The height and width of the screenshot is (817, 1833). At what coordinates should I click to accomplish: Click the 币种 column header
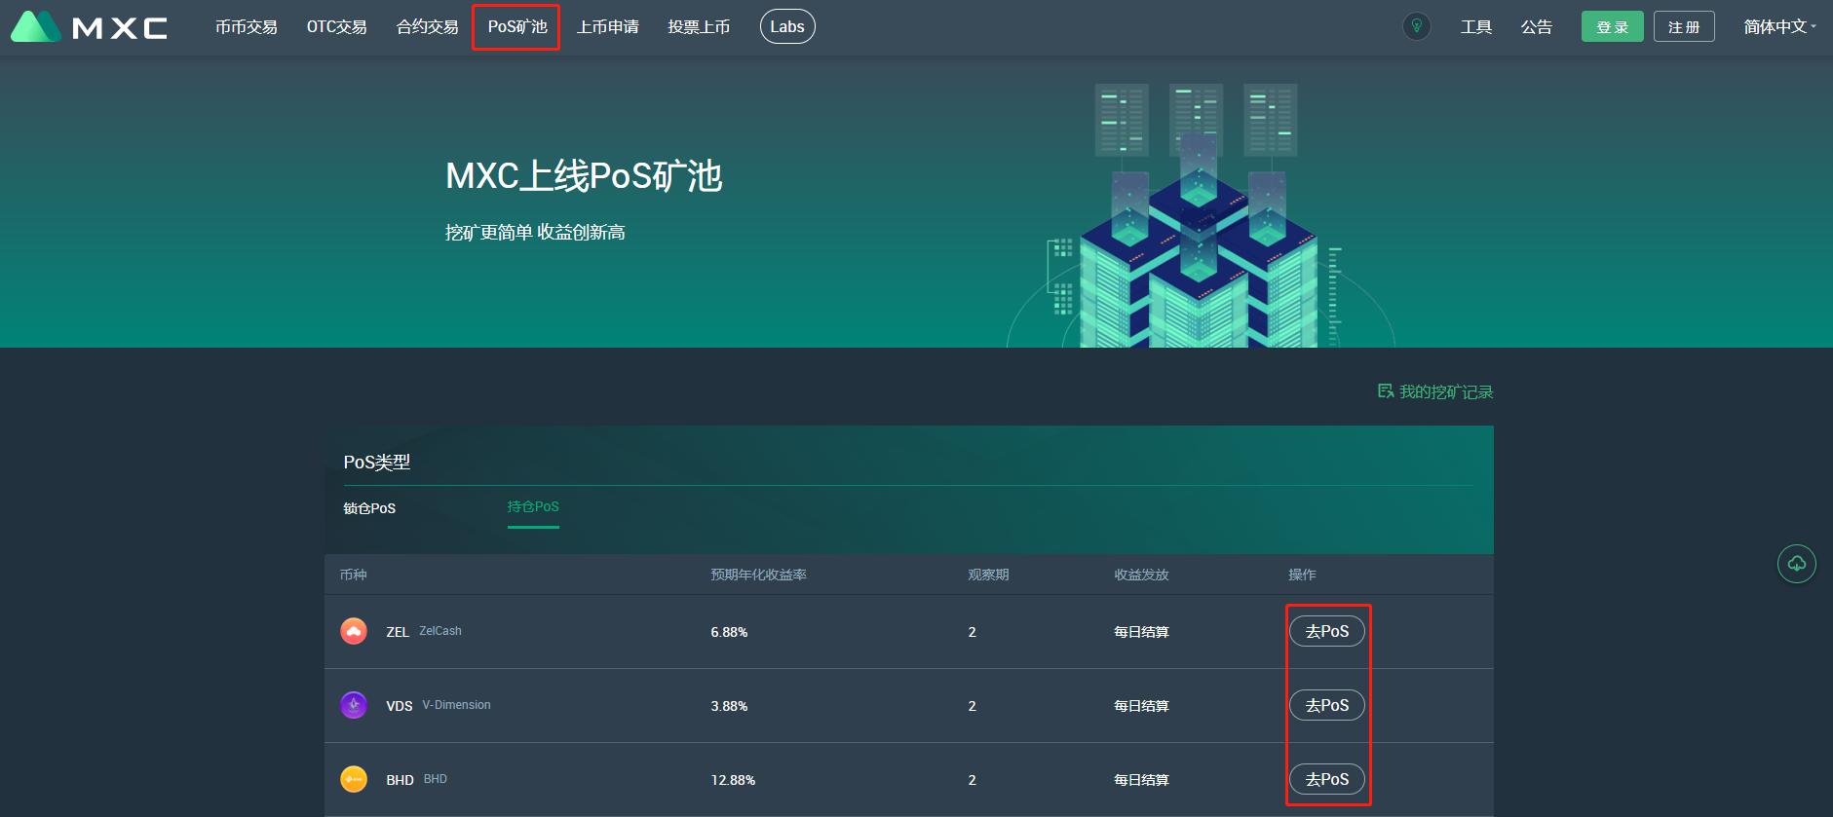tap(353, 575)
